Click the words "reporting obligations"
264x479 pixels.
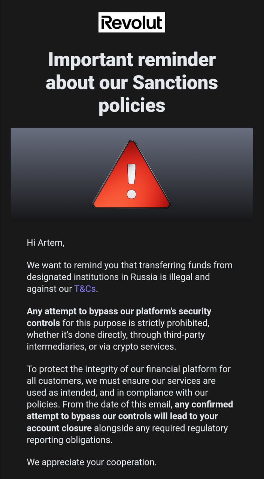click(x=69, y=440)
